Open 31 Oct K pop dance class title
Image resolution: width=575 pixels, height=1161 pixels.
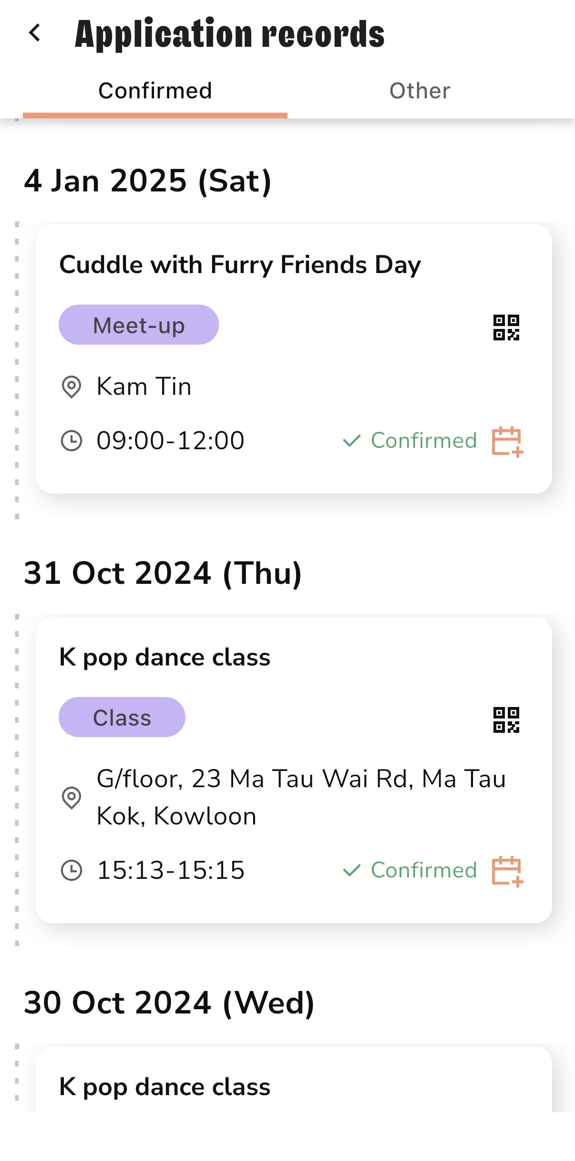point(164,657)
